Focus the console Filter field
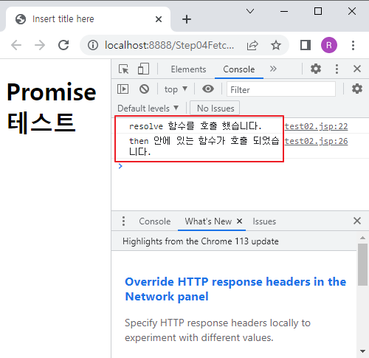This screenshot has height=358, width=369. point(281,89)
